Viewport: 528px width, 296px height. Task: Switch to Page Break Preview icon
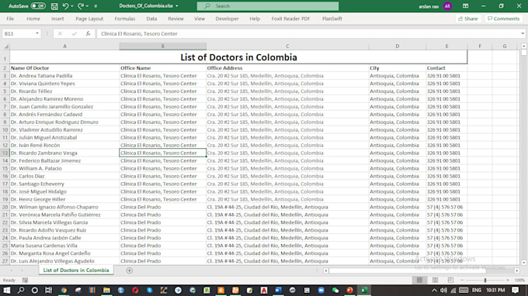pos(450,281)
